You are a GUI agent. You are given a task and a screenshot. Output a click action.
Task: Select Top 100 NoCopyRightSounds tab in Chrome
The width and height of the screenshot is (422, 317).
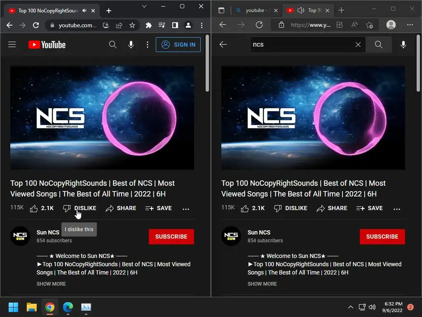(47, 10)
